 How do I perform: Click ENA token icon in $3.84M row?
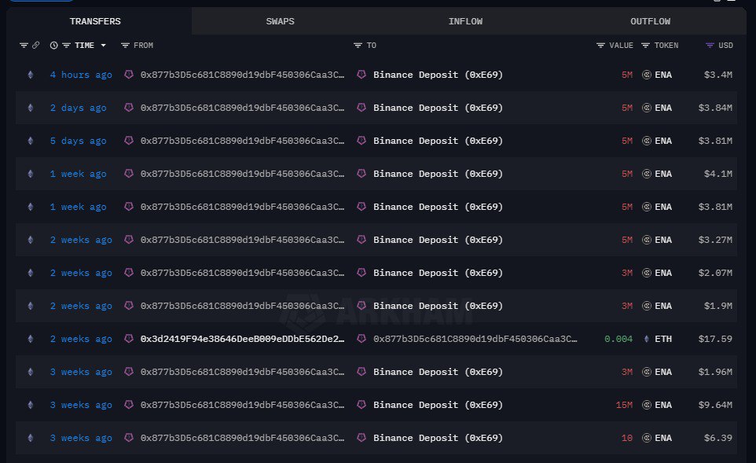pos(647,108)
